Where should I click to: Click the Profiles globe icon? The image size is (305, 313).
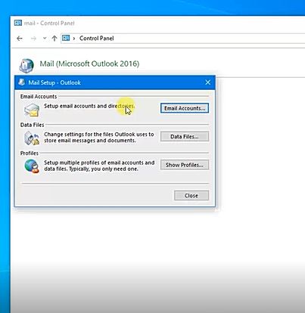[x=32, y=166]
